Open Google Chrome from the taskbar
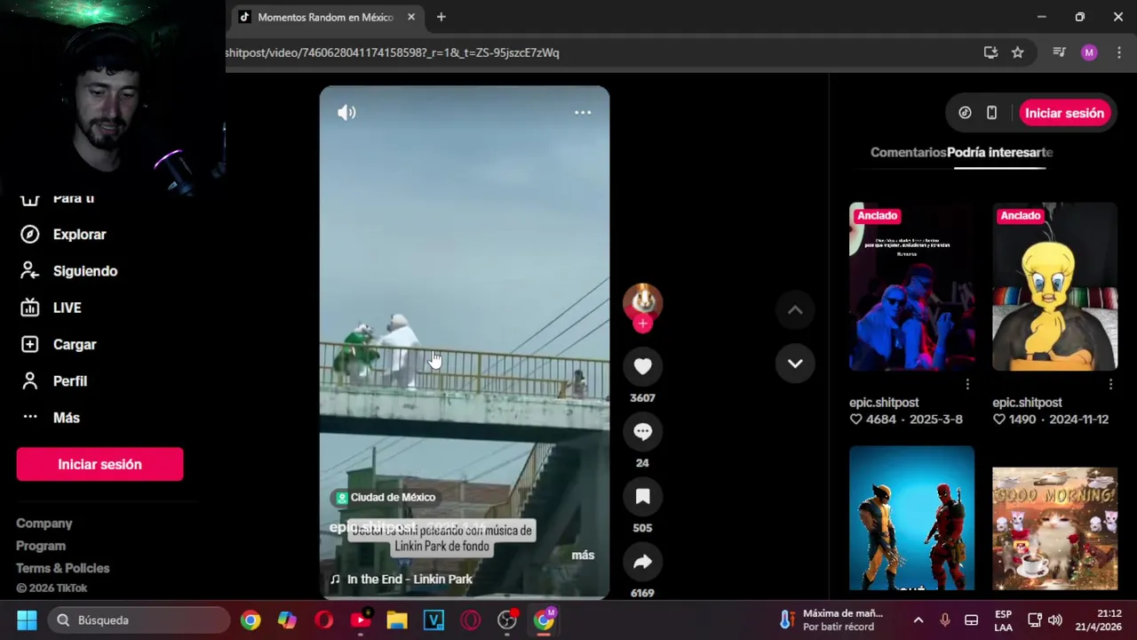 250,620
